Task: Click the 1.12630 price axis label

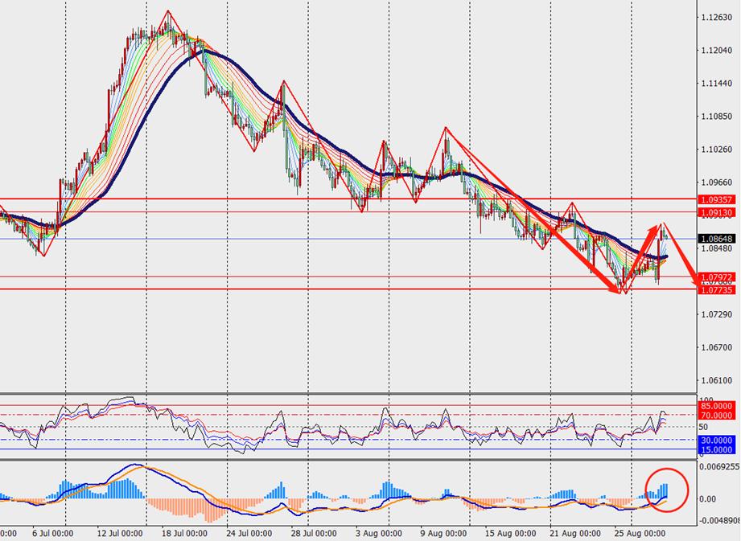Action: pos(715,17)
